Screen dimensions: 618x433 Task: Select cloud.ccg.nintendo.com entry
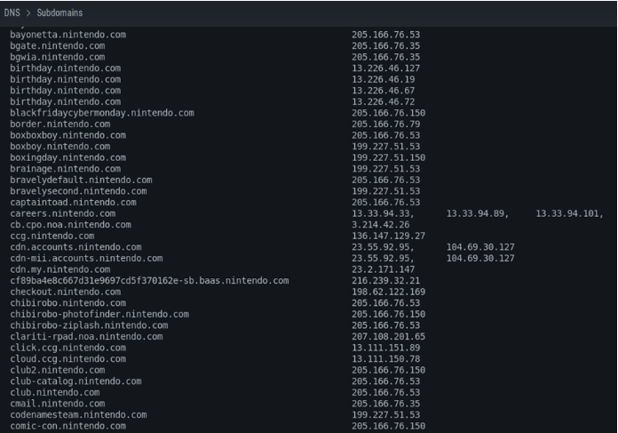(67, 359)
